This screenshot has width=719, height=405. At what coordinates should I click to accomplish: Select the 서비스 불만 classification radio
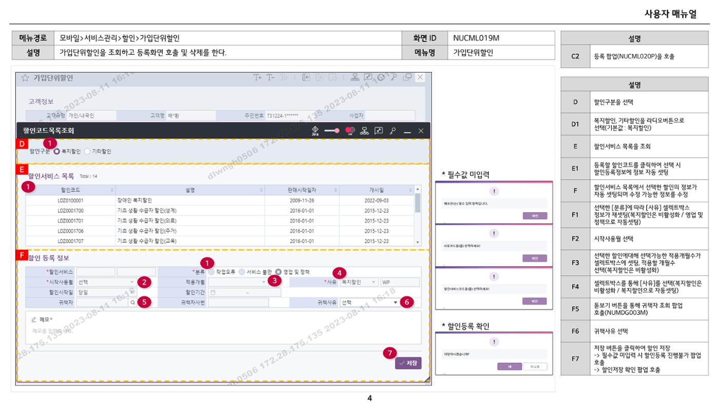pos(242,271)
